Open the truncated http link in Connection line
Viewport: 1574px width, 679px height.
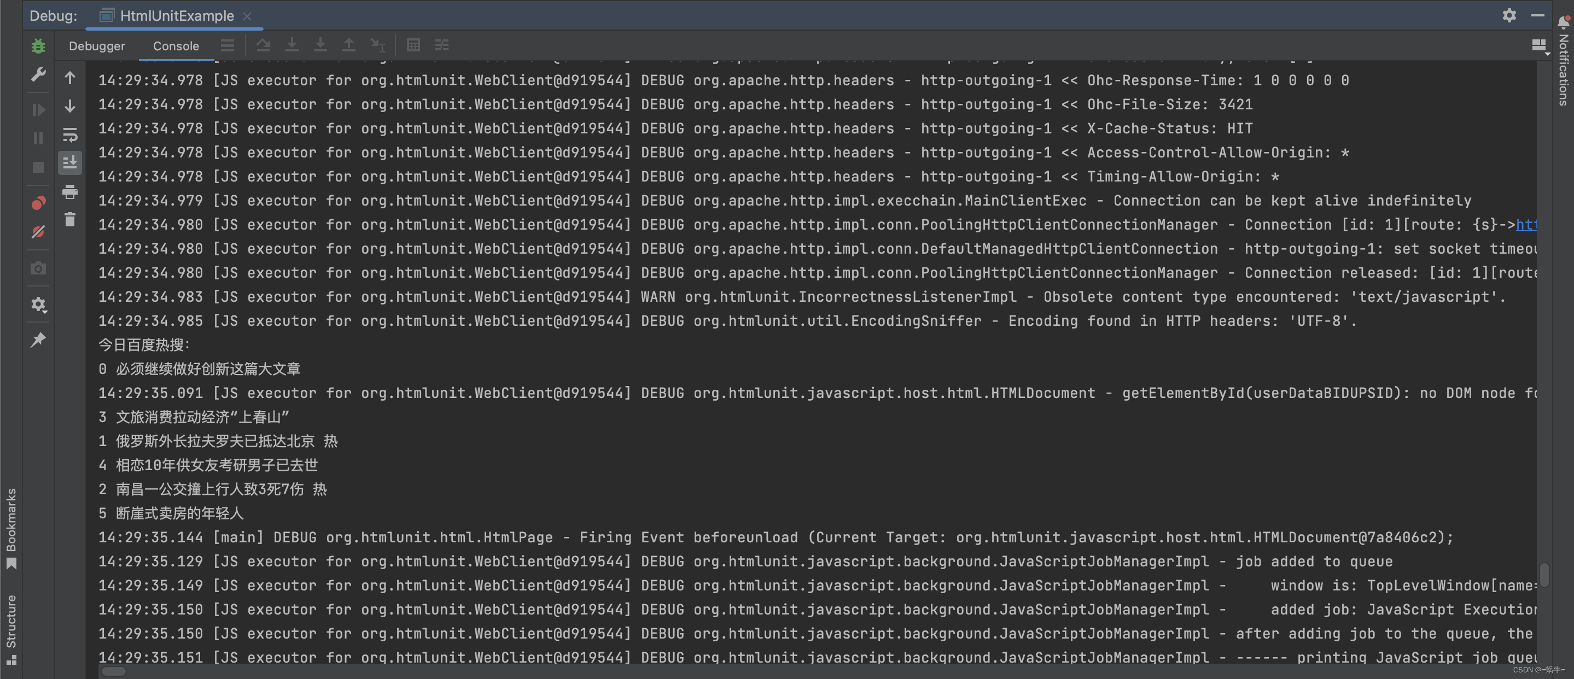[x=1526, y=225]
